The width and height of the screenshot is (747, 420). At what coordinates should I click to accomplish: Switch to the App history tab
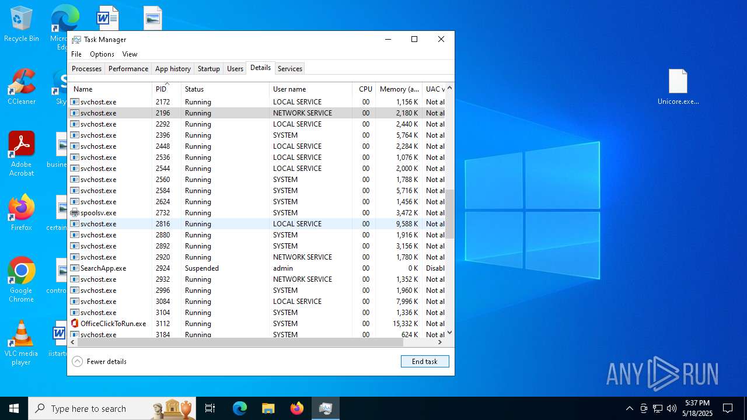(173, 69)
